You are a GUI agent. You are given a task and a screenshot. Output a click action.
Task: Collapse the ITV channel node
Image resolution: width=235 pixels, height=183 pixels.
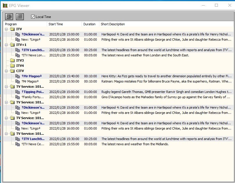click(6, 29)
